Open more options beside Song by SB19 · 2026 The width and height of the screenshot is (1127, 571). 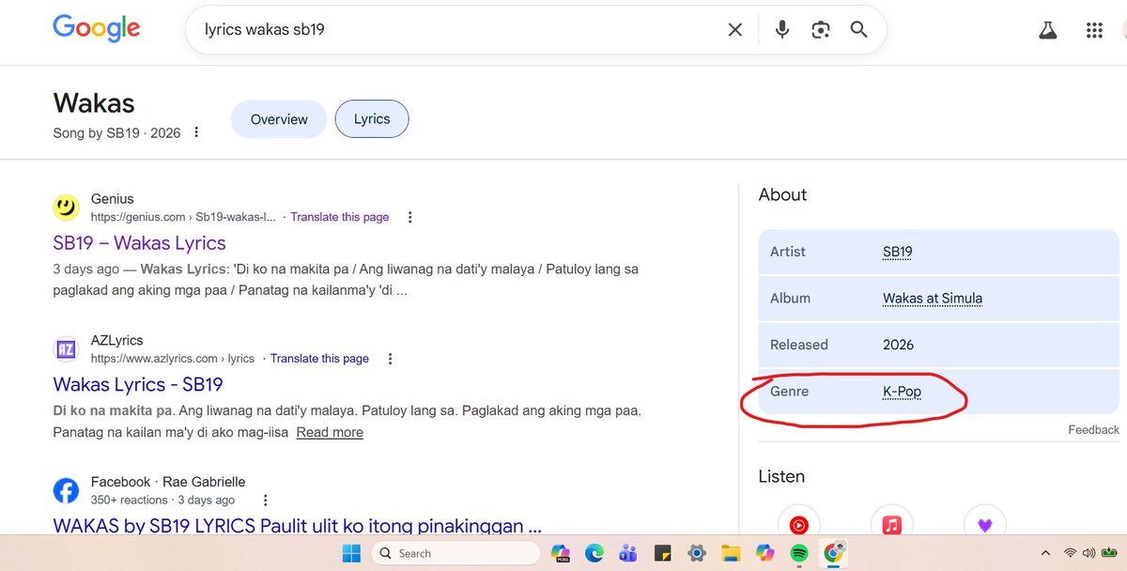(x=196, y=132)
